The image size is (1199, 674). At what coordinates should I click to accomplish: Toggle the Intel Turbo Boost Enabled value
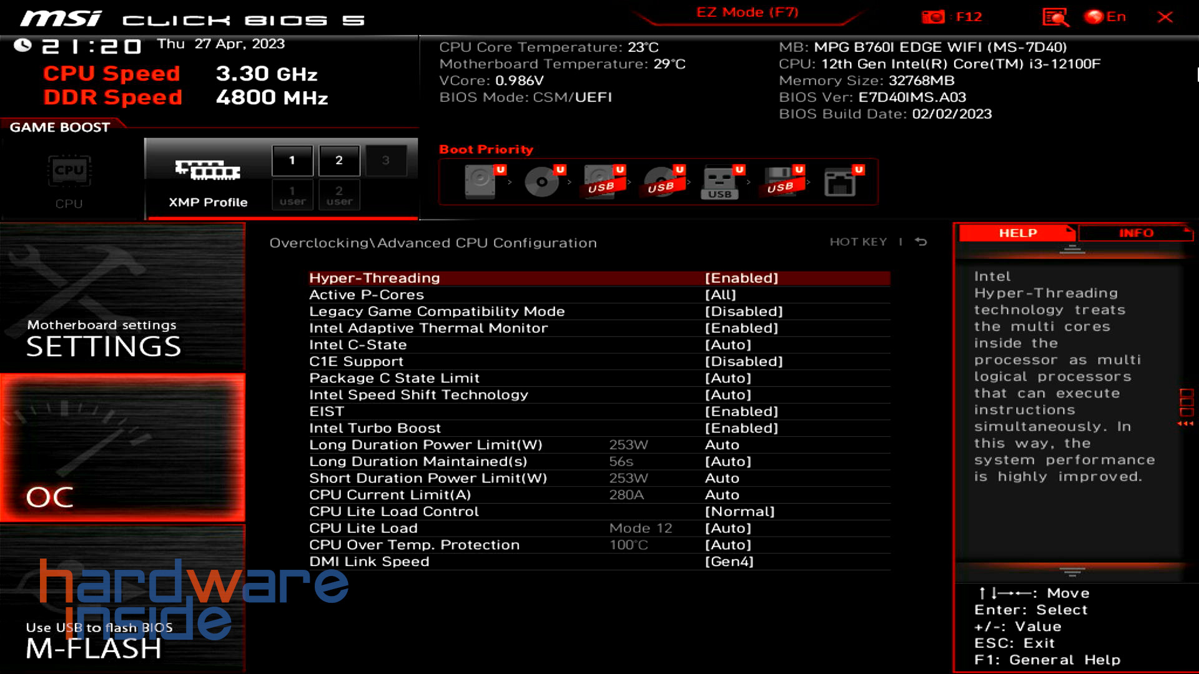(741, 429)
